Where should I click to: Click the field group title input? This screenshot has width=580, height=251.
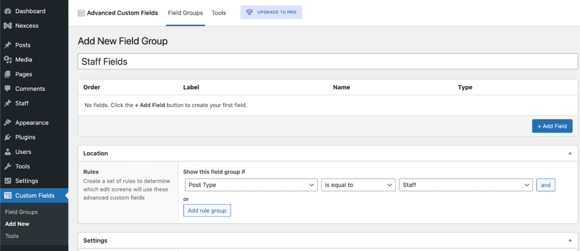click(x=323, y=62)
